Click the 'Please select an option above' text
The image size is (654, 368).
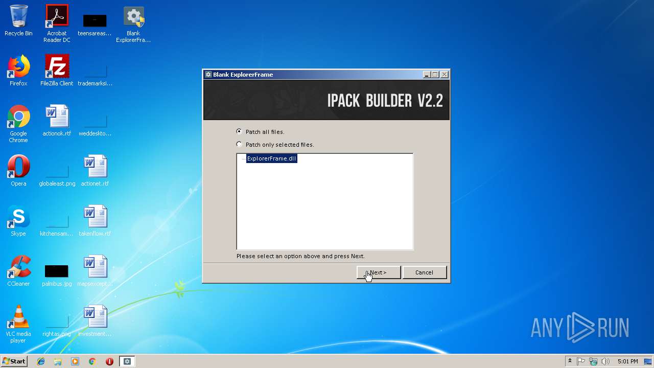click(300, 256)
